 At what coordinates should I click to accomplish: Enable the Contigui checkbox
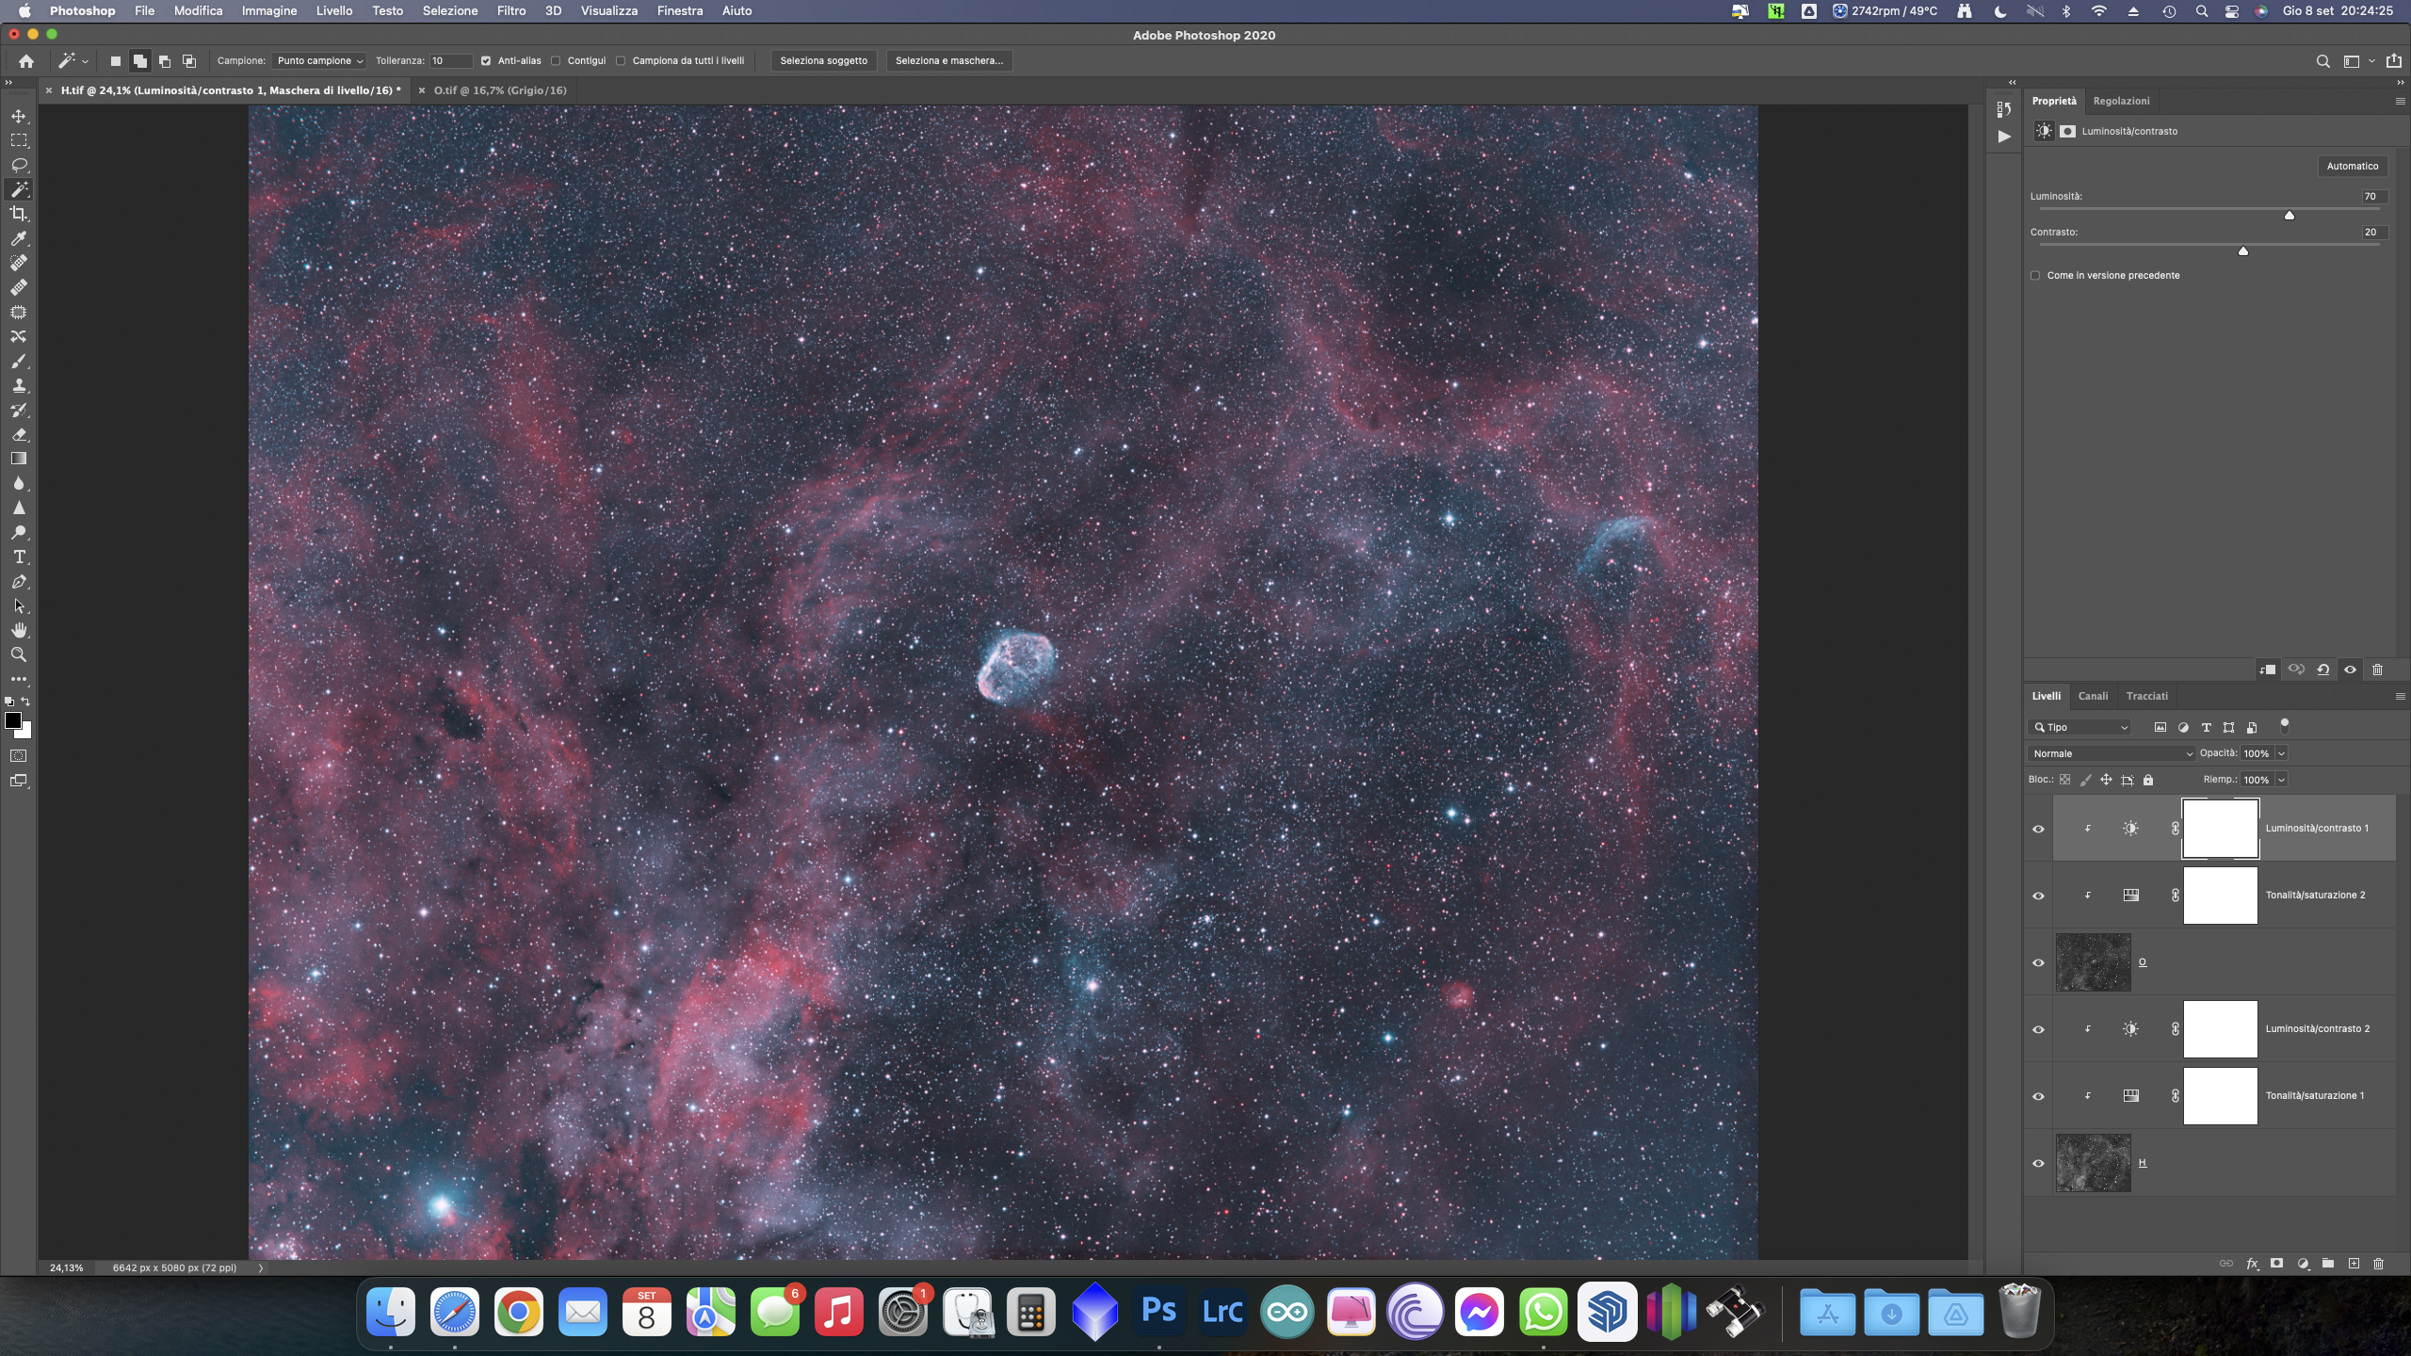557,61
